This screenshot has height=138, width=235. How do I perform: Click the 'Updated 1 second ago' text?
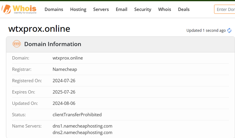[x=206, y=30]
